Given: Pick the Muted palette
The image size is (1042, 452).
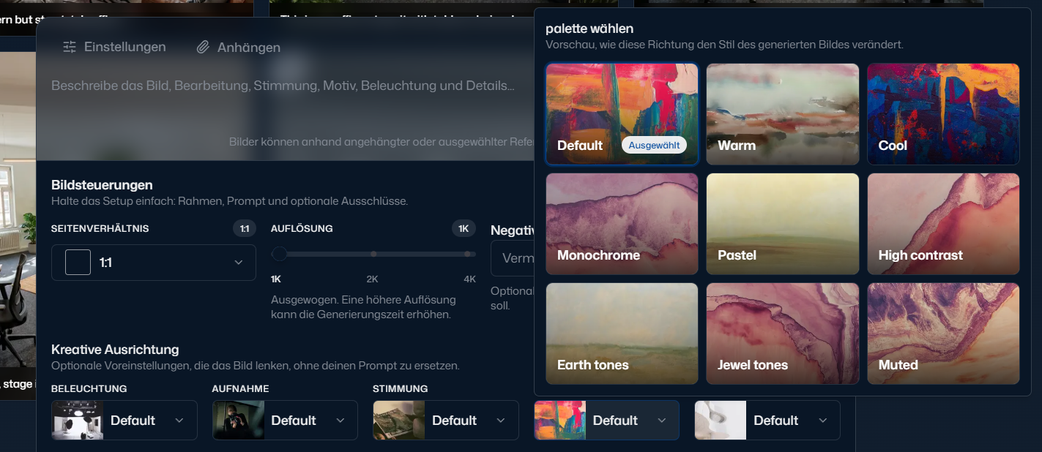Looking at the screenshot, I should pyautogui.click(x=943, y=334).
